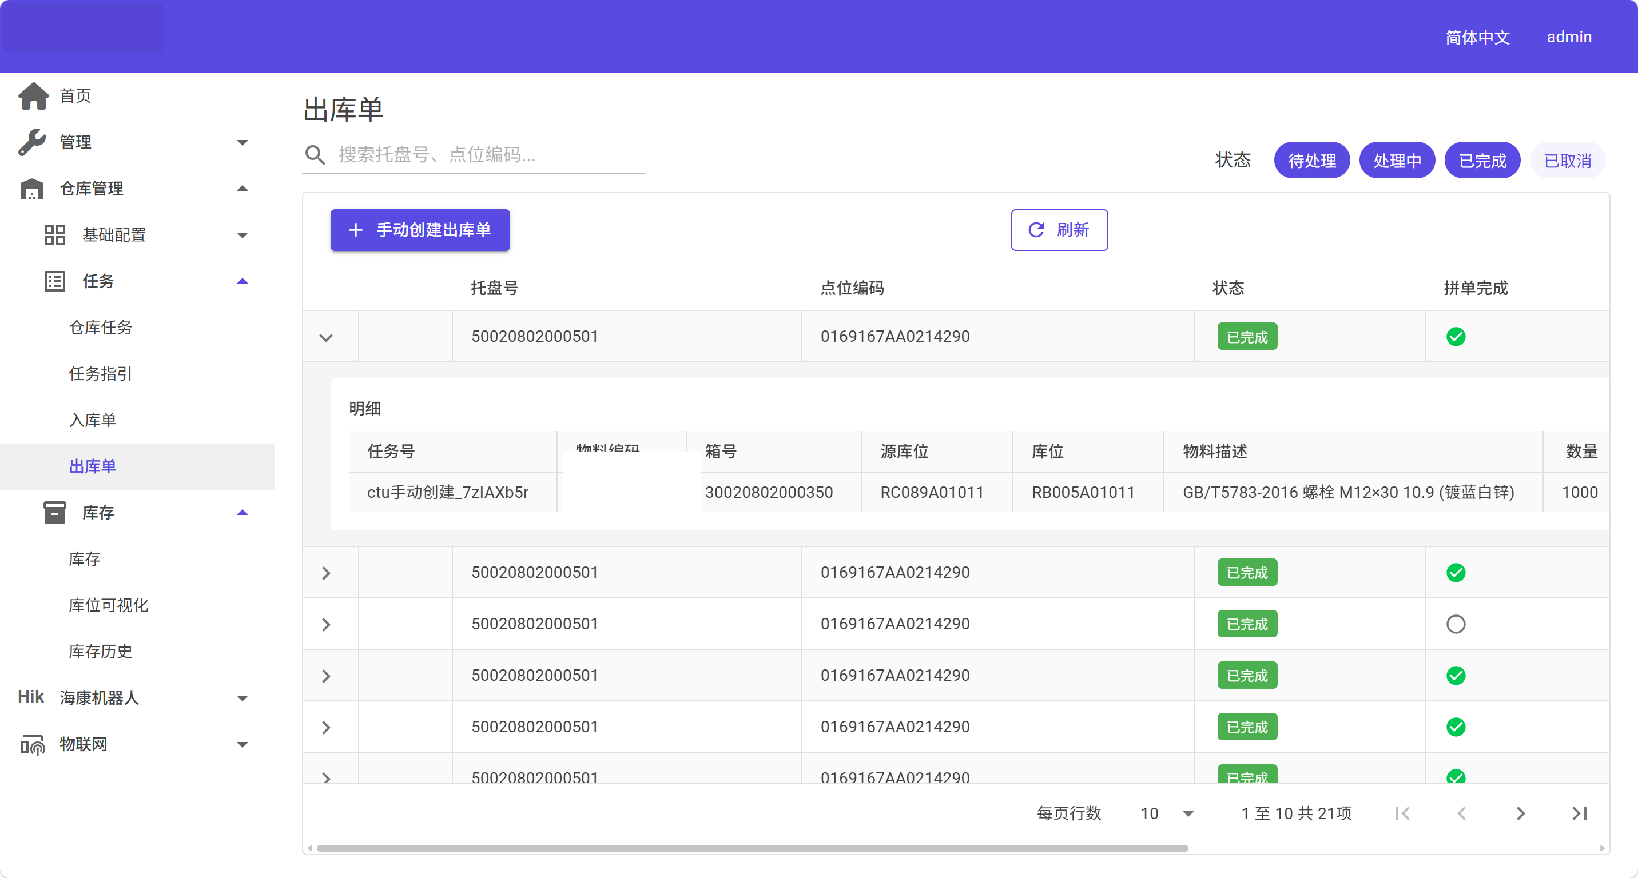1638x878 pixels.
Task: Click the 仓库管理 warehouse icon
Action: click(x=32, y=189)
